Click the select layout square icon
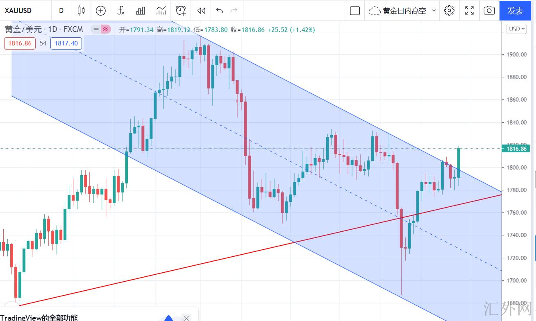This screenshot has width=536, height=321. click(355, 11)
